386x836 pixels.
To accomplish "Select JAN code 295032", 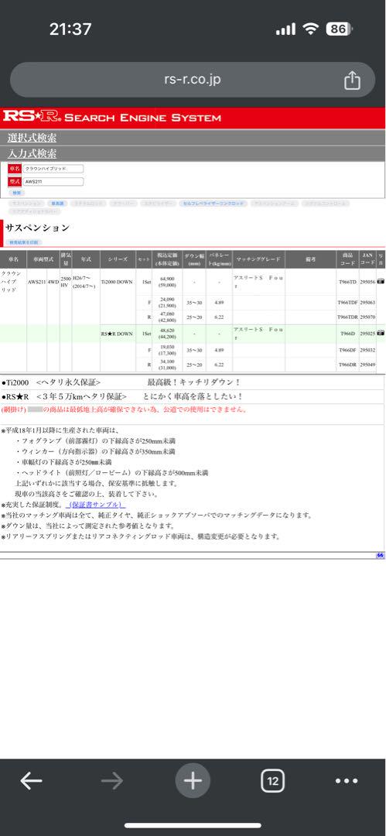I will (367, 351).
